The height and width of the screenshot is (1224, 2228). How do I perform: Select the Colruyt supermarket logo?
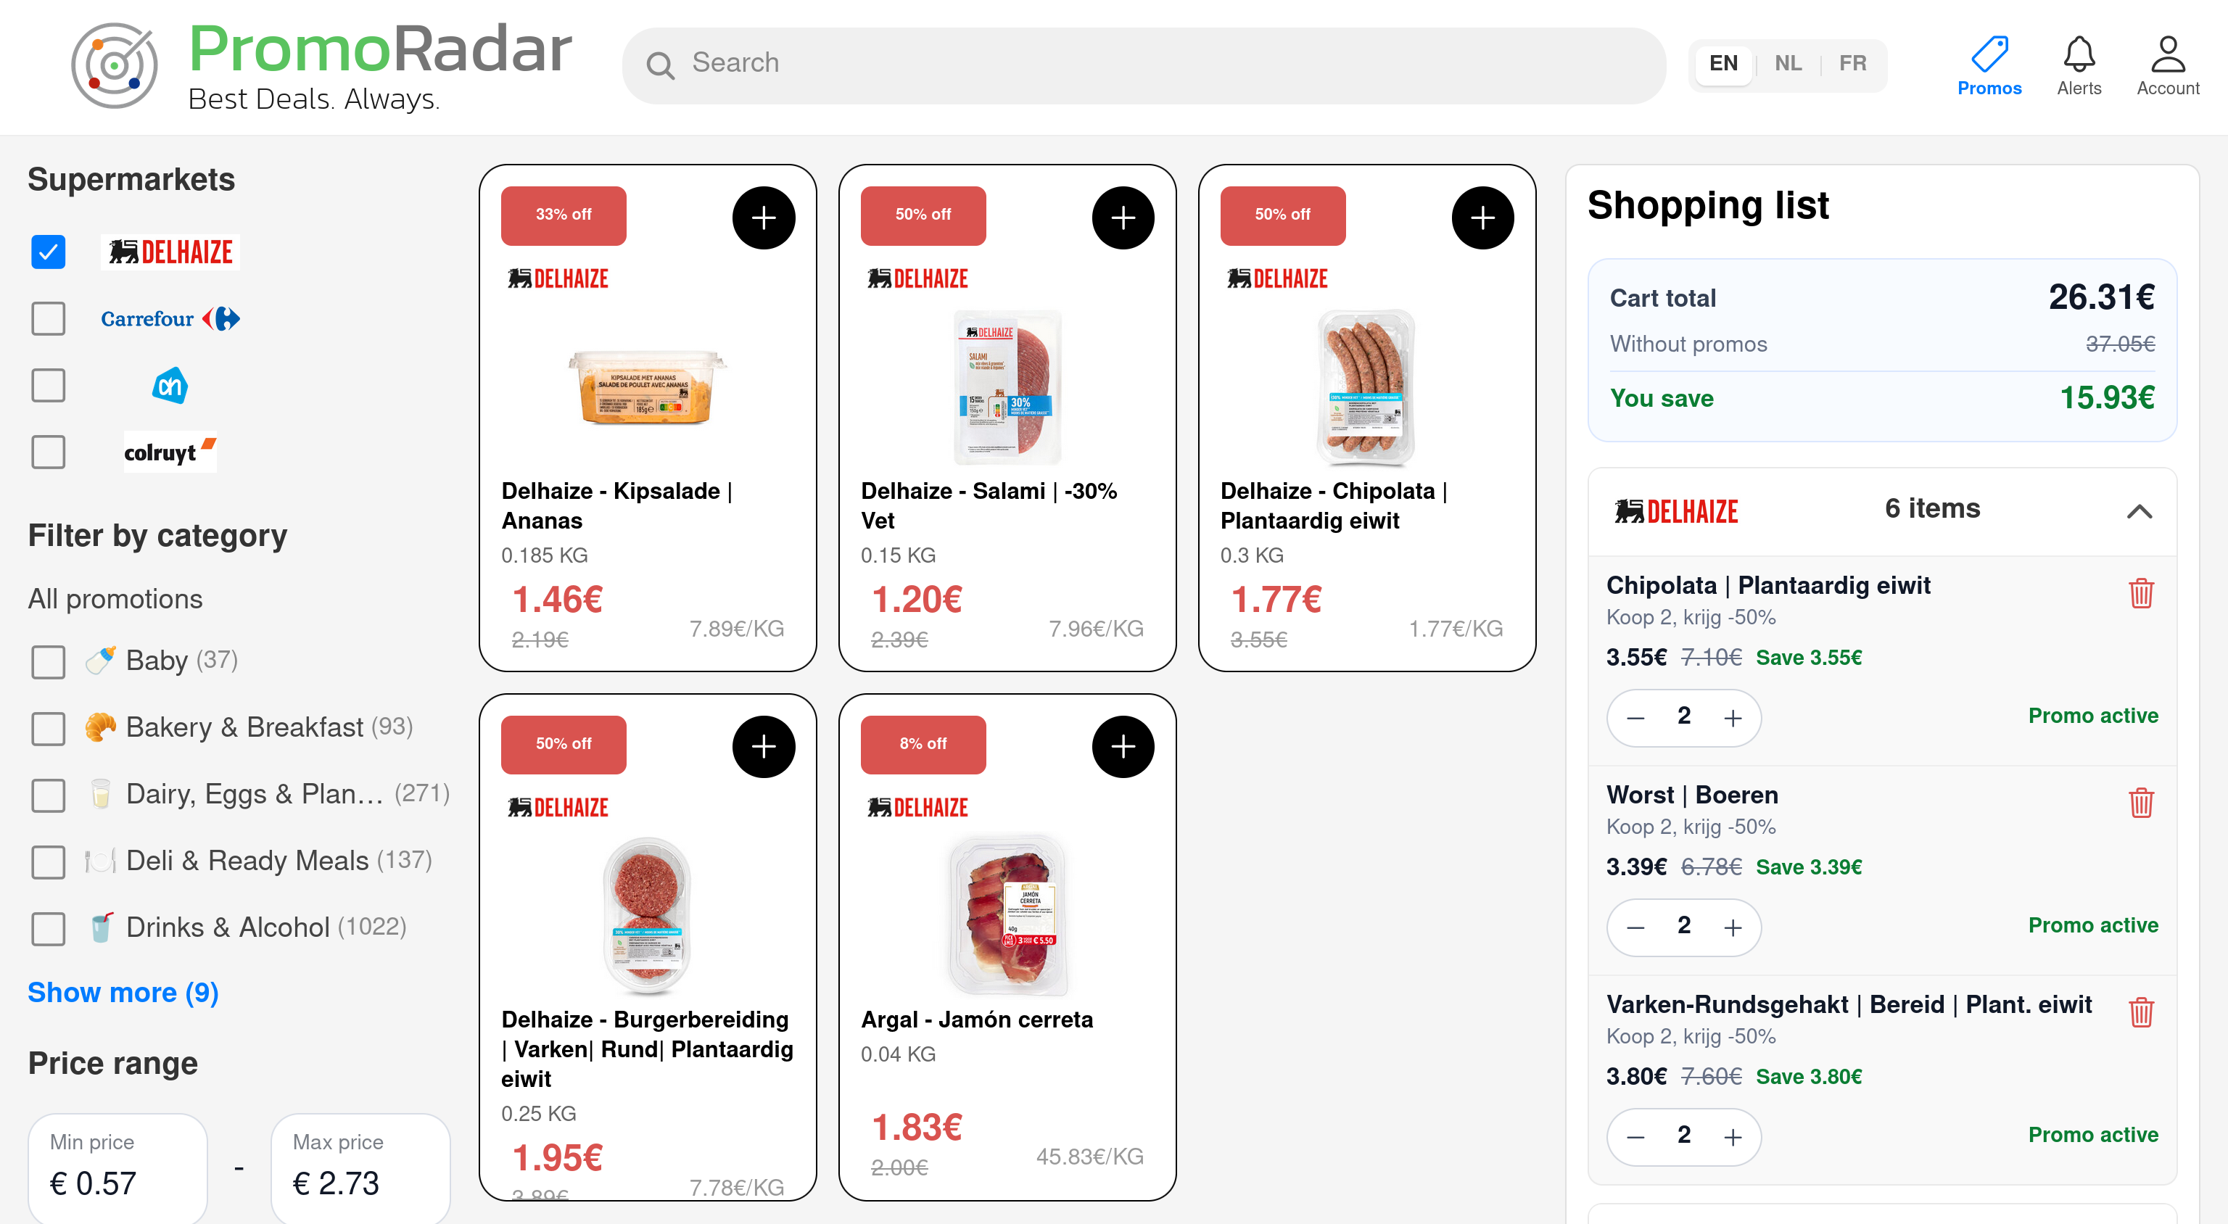point(170,452)
